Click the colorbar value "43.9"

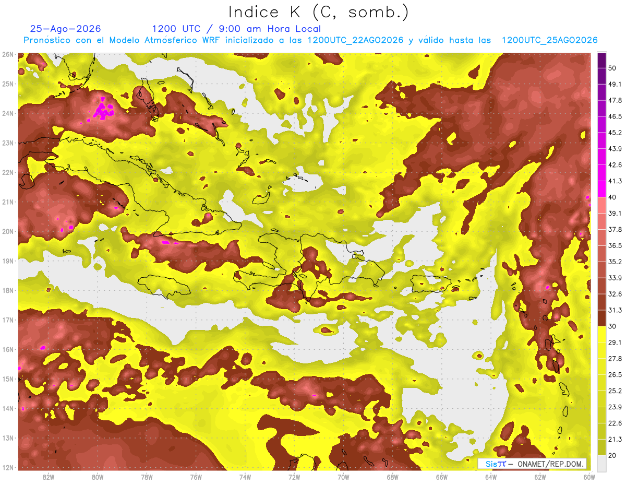point(615,149)
